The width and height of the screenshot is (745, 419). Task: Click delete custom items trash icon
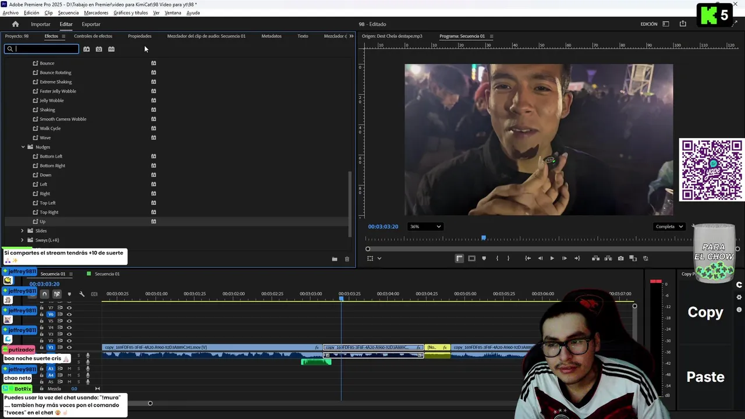[x=347, y=259]
